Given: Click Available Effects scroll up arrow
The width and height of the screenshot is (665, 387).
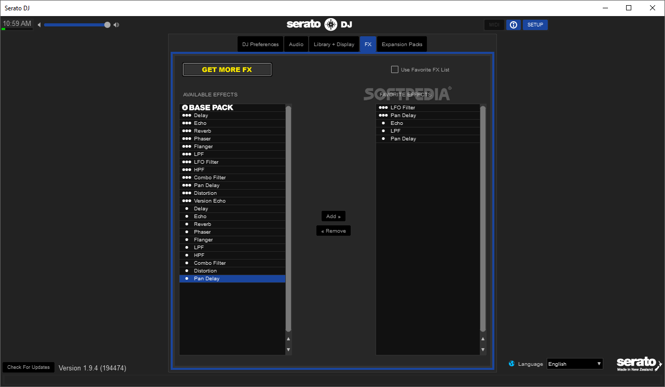Looking at the screenshot, I should [x=288, y=339].
